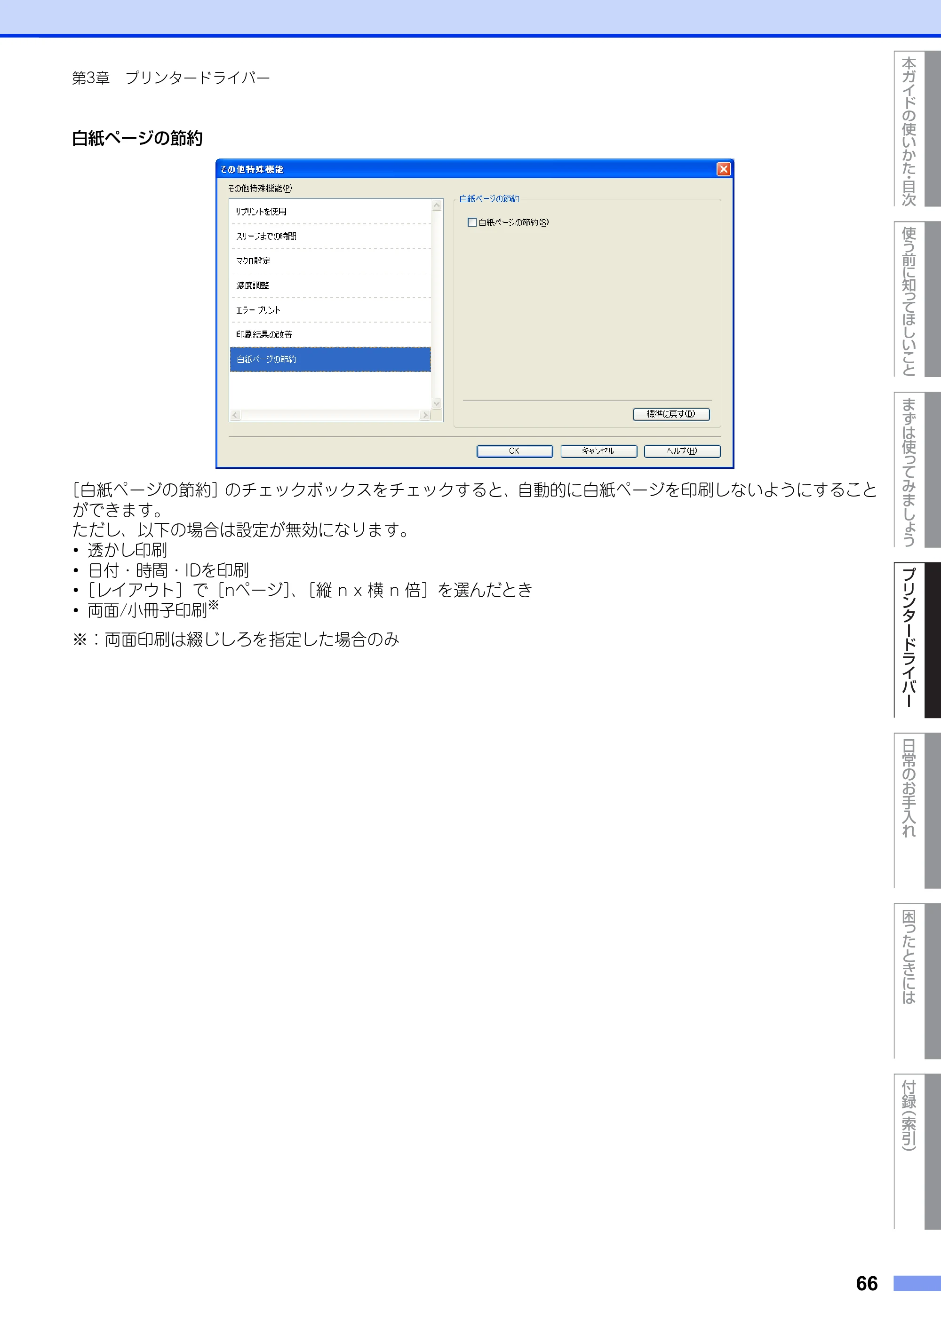Open まずは使ってみましょう side tab
The image size is (941, 1327).
[x=917, y=470]
